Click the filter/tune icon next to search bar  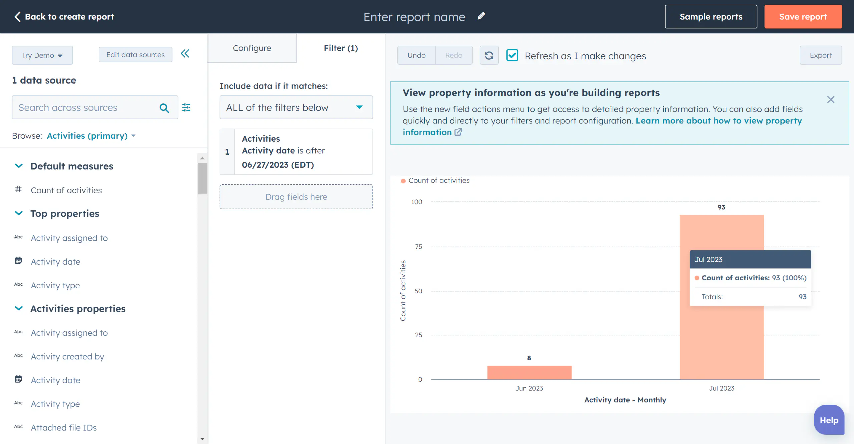pyautogui.click(x=186, y=107)
